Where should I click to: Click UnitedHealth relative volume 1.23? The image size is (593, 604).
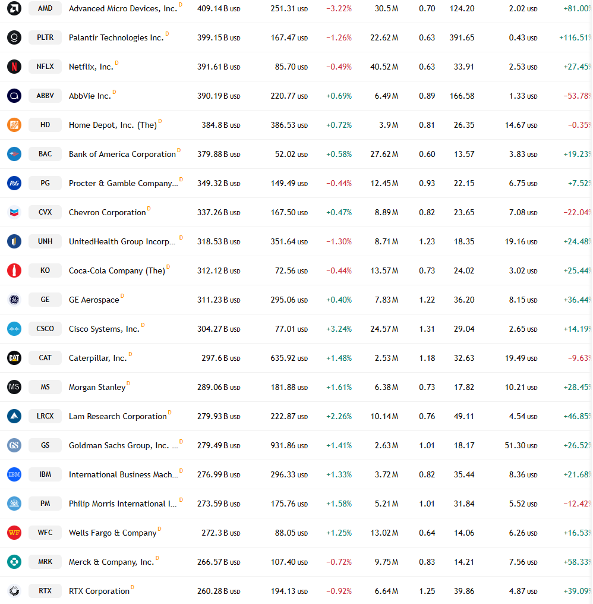tap(427, 241)
